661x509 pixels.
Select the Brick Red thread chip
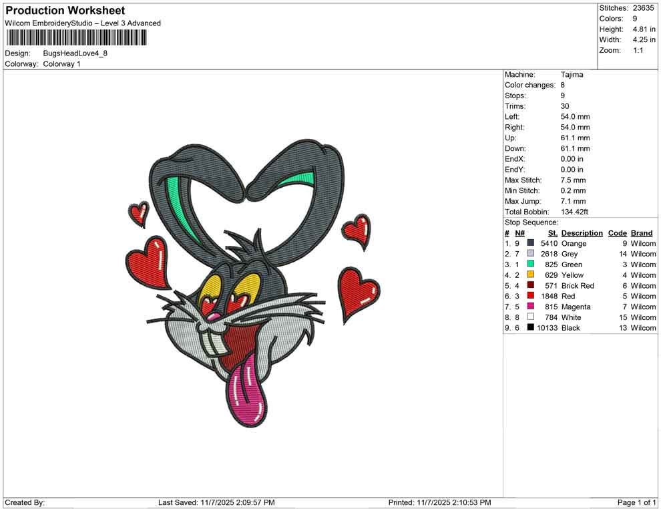pos(531,285)
